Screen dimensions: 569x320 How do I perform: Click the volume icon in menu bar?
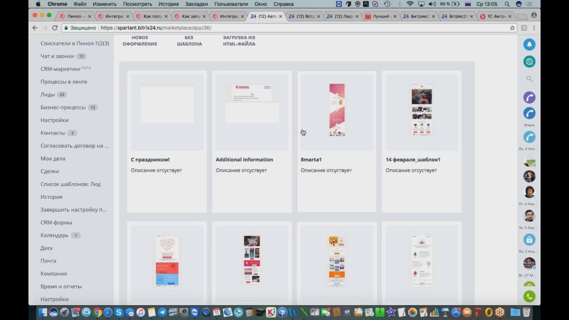tap(432, 4)
